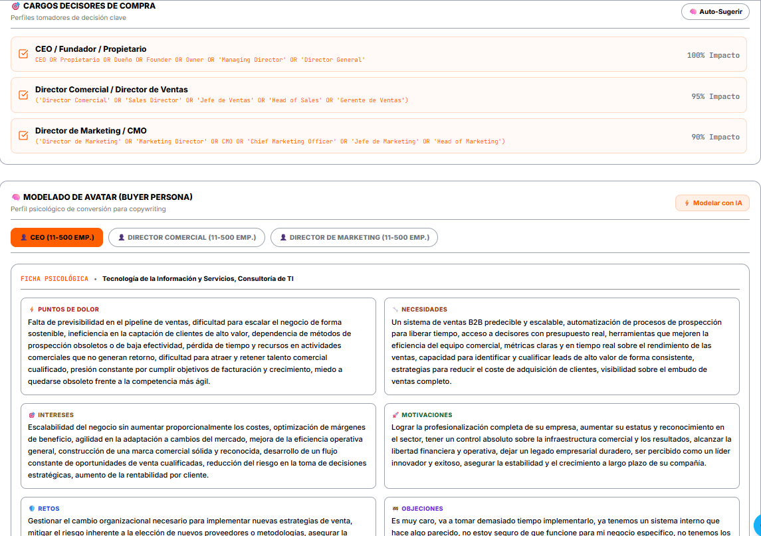Click the shield icon next to Retos
This screenshot has height=536, width=761.
(x=31, y=509)
